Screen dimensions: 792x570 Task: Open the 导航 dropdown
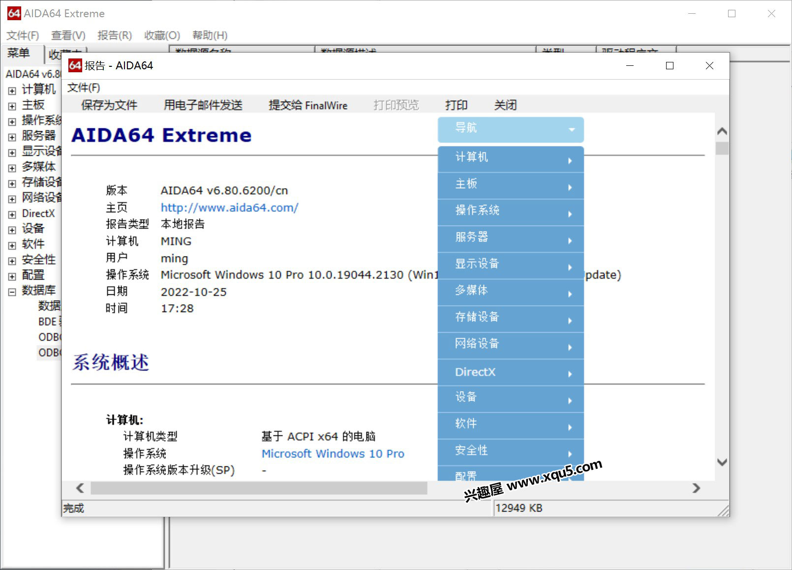(x=511, y=129)
